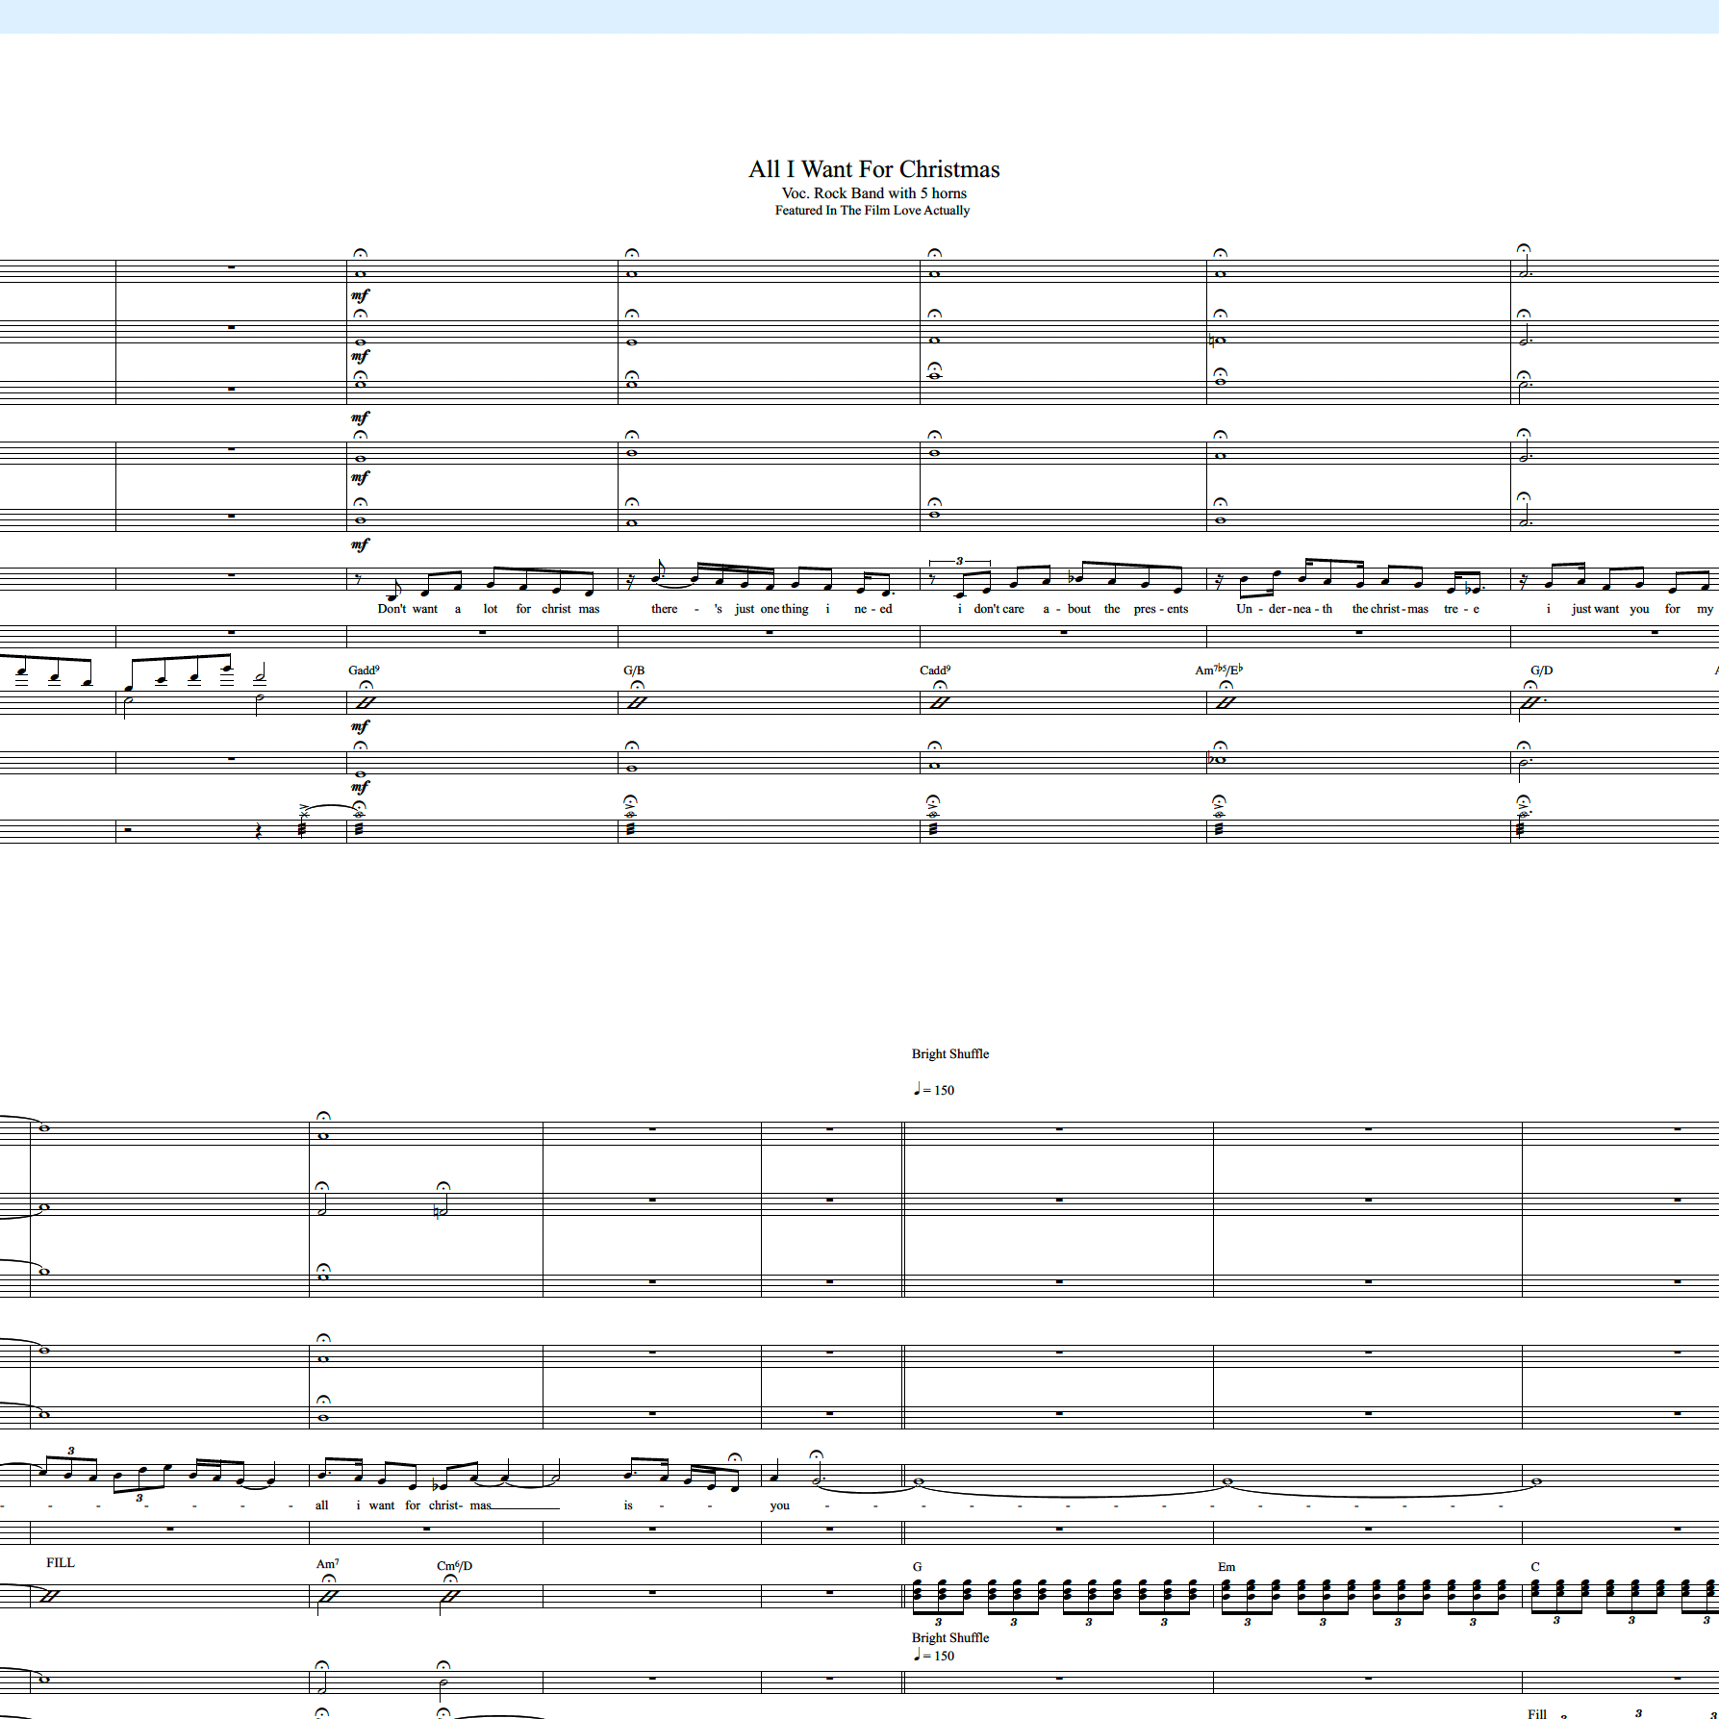Click the lyric 'Don't' in the vocal line
The image size is (1719, 1719).
click(x=392, y=609)
